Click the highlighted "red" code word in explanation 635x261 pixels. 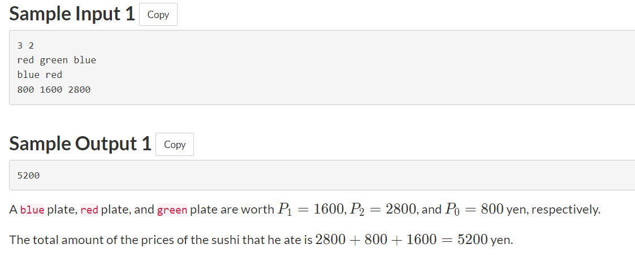point(89,210)
